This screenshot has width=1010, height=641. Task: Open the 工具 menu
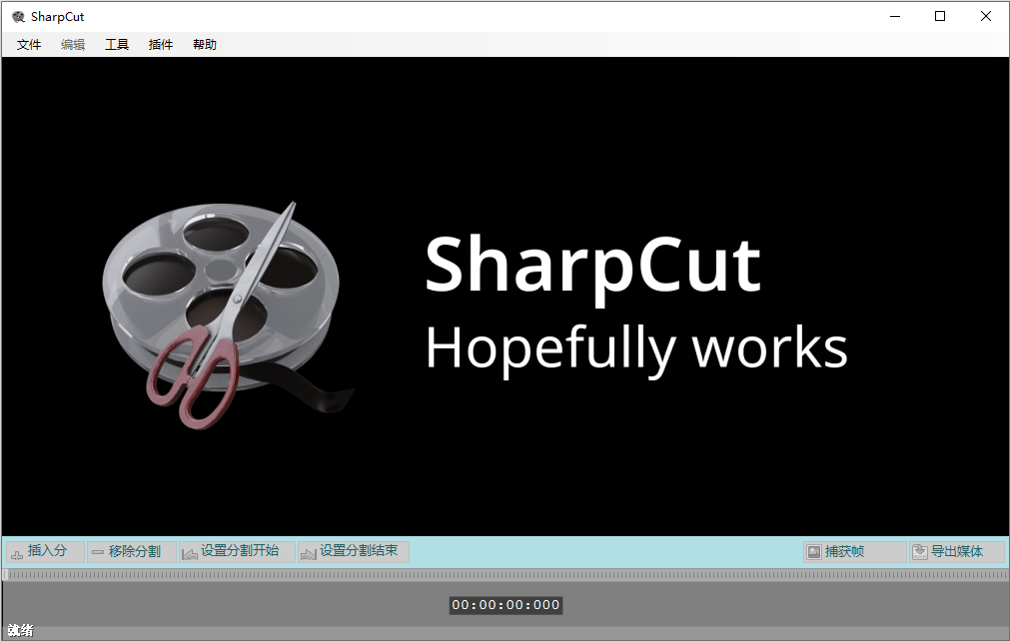point(117,44)
